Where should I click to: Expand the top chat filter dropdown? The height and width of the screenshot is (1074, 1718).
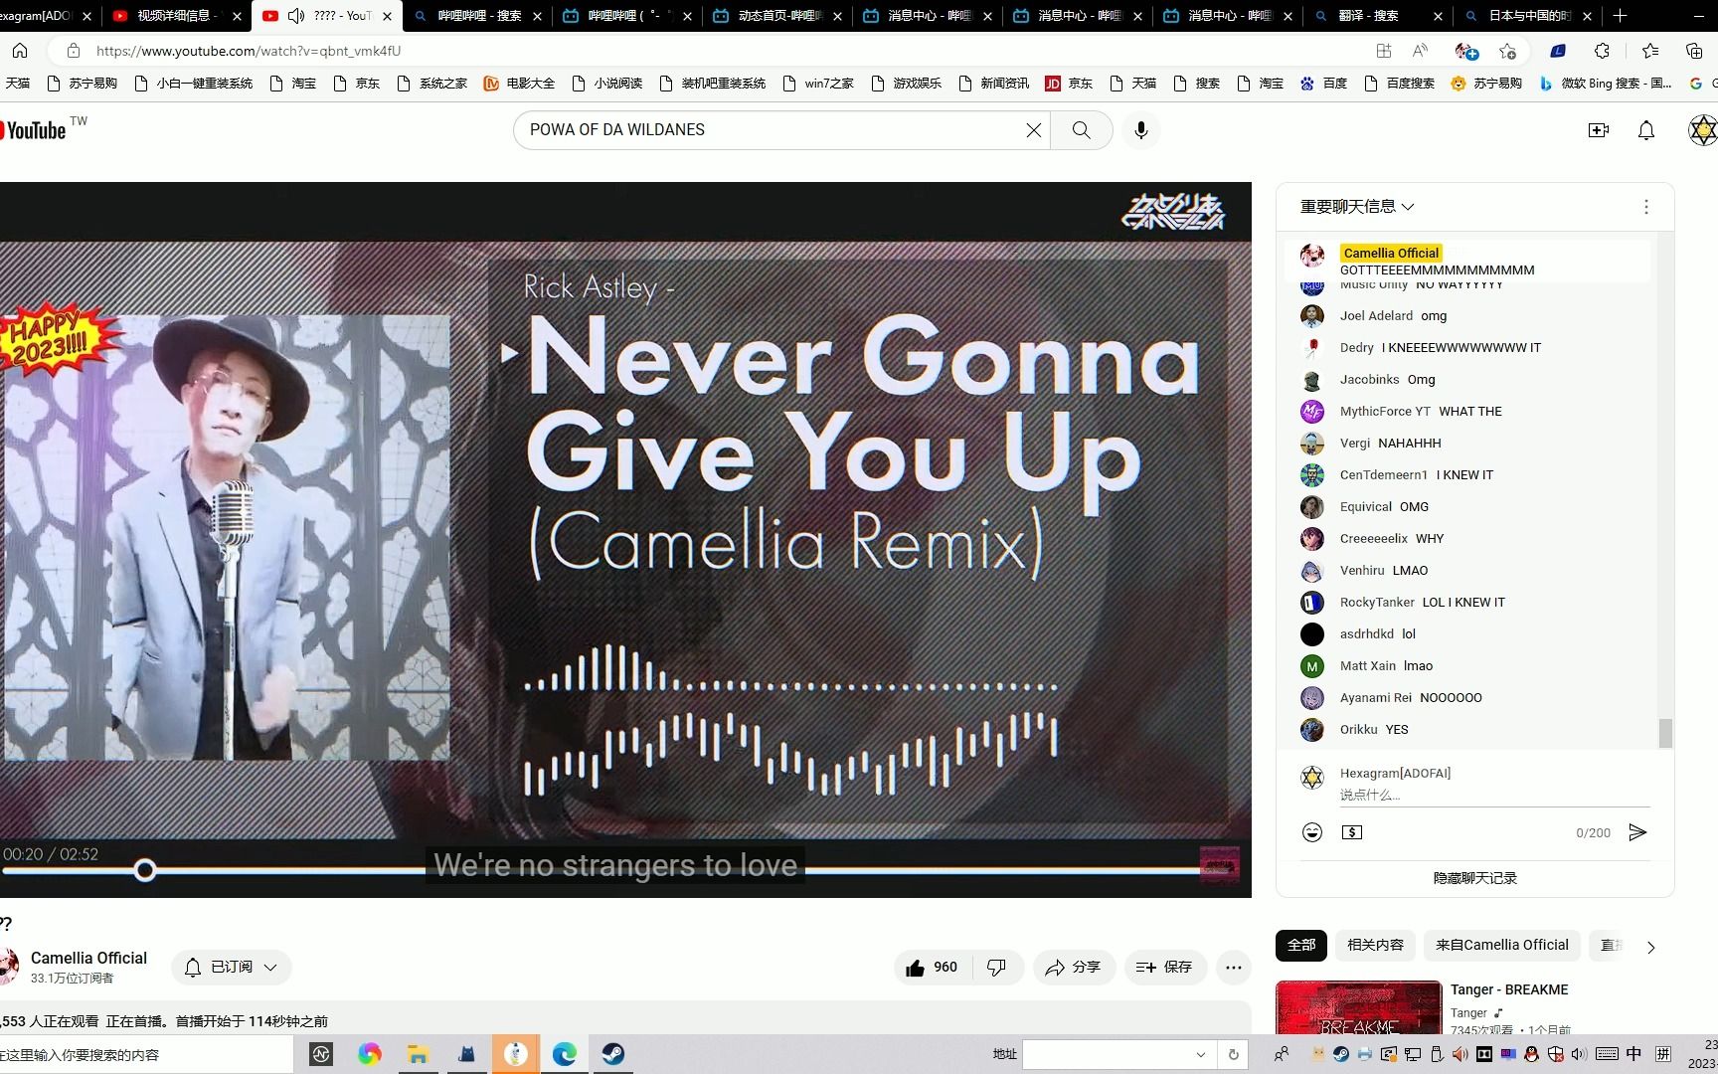tap(1357, 207)
